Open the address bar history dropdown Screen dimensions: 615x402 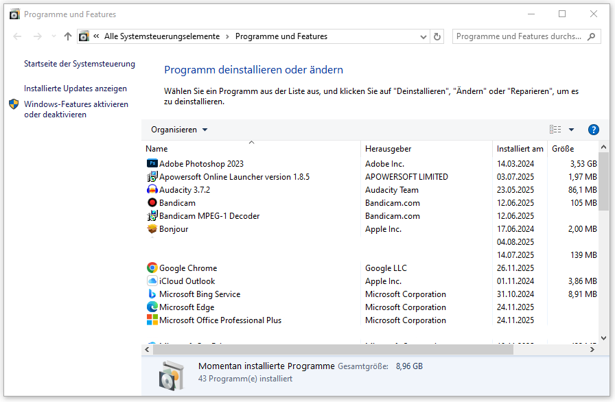[x=423, y=36]
